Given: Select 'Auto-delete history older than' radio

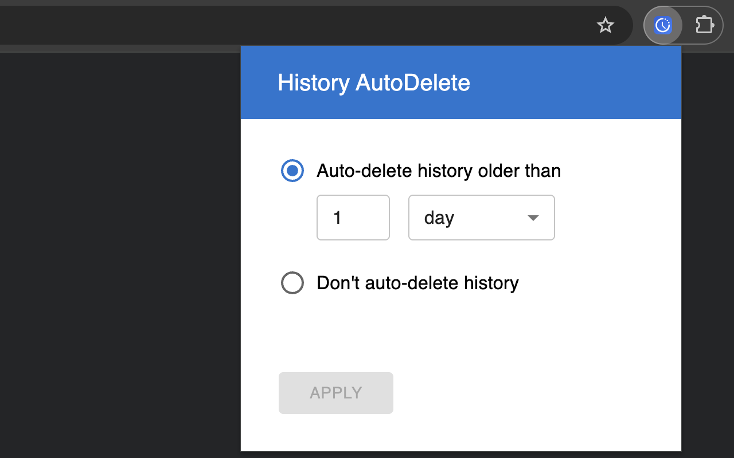Looking at the screenshot, I should [292, 171].
